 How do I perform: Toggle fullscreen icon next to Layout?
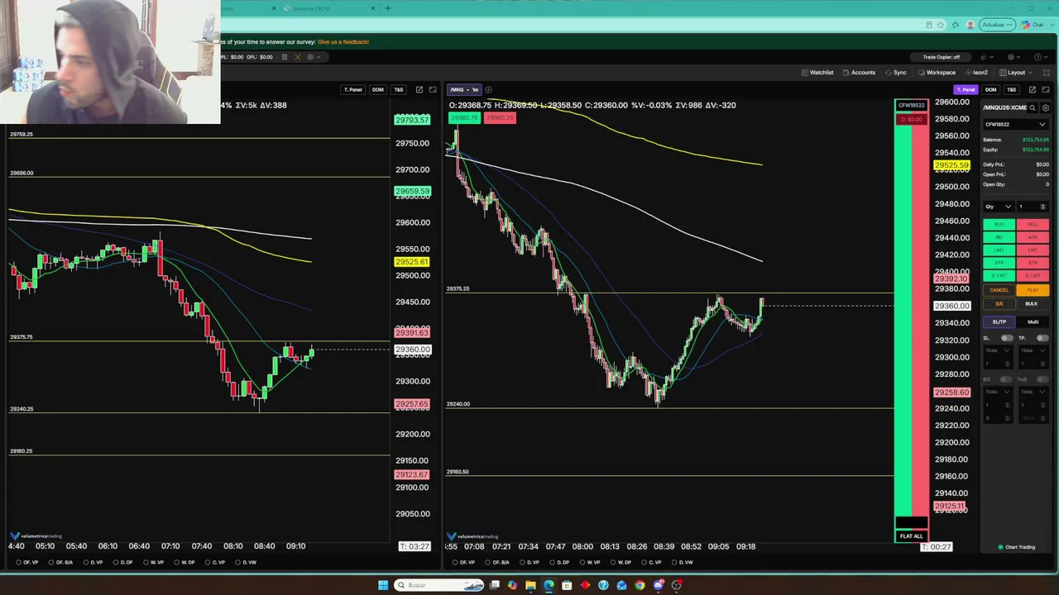coord(1046,72)
